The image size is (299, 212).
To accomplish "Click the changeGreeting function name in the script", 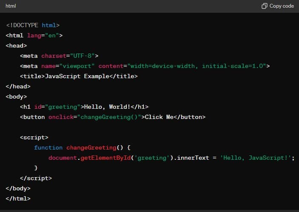I will point(91,147).
